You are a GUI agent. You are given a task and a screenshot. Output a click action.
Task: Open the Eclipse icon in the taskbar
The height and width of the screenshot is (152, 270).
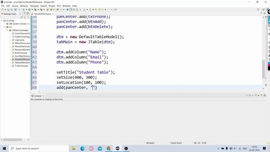(117, 148)
